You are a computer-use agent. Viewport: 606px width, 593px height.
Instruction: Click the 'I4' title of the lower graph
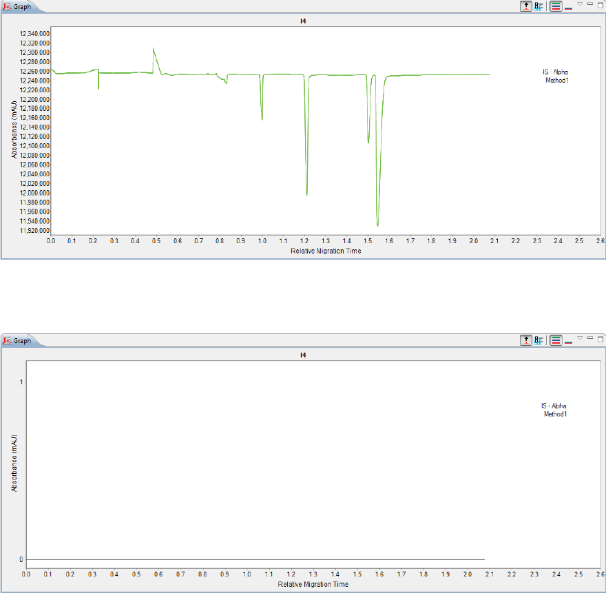(303, 355)
